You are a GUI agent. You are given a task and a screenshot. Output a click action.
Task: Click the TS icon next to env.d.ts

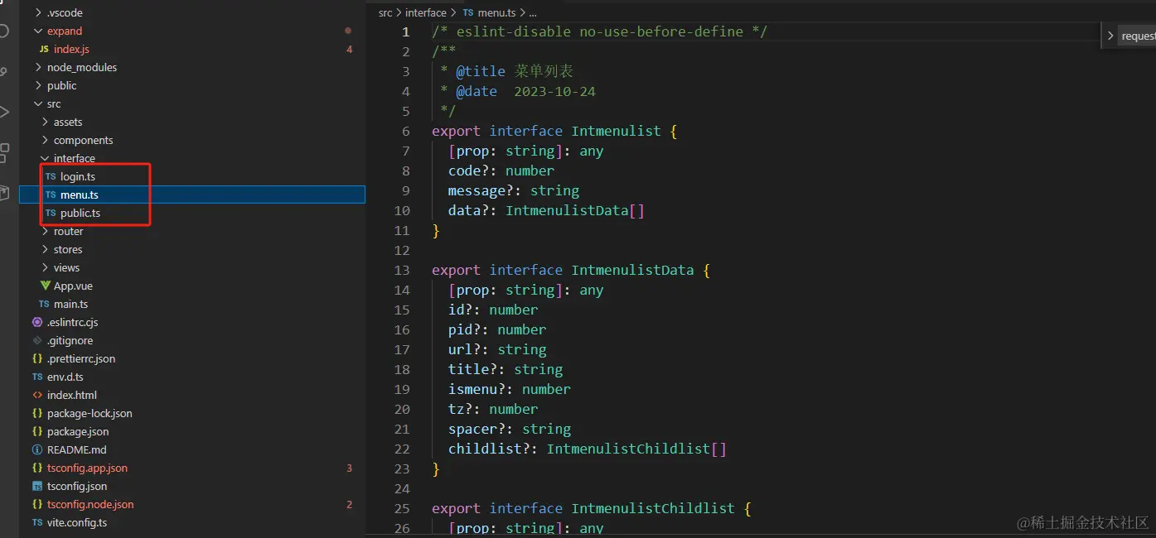pyautogui.click(x=37, y=377)
